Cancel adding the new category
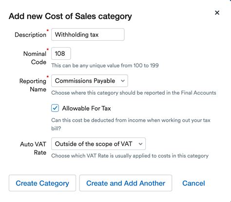The image size is (231, 202). tap(193, 183)
